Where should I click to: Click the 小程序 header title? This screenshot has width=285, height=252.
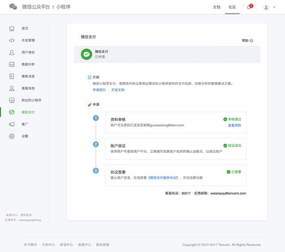pos(63,7)
